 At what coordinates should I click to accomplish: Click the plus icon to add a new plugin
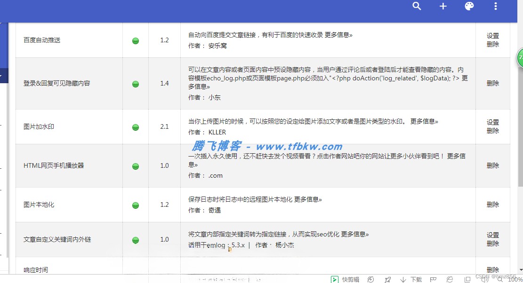443,6
